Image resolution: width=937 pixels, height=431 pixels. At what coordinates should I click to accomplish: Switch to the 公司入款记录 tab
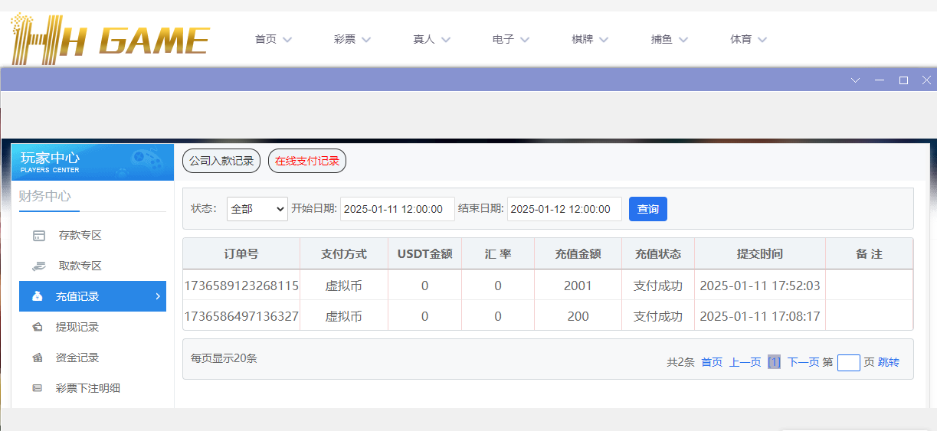click(x=221, y=162)
